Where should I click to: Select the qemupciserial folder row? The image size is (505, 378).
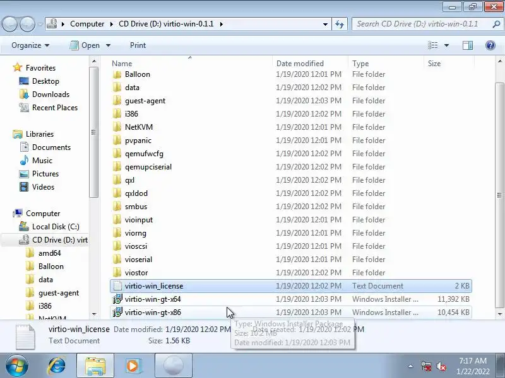291,166
